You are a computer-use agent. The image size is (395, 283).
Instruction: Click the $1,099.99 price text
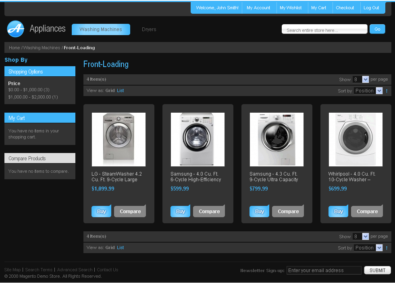[103, 189]
